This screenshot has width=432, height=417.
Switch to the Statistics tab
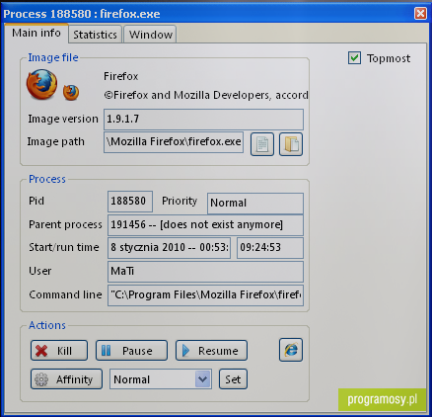pos(95,35)
